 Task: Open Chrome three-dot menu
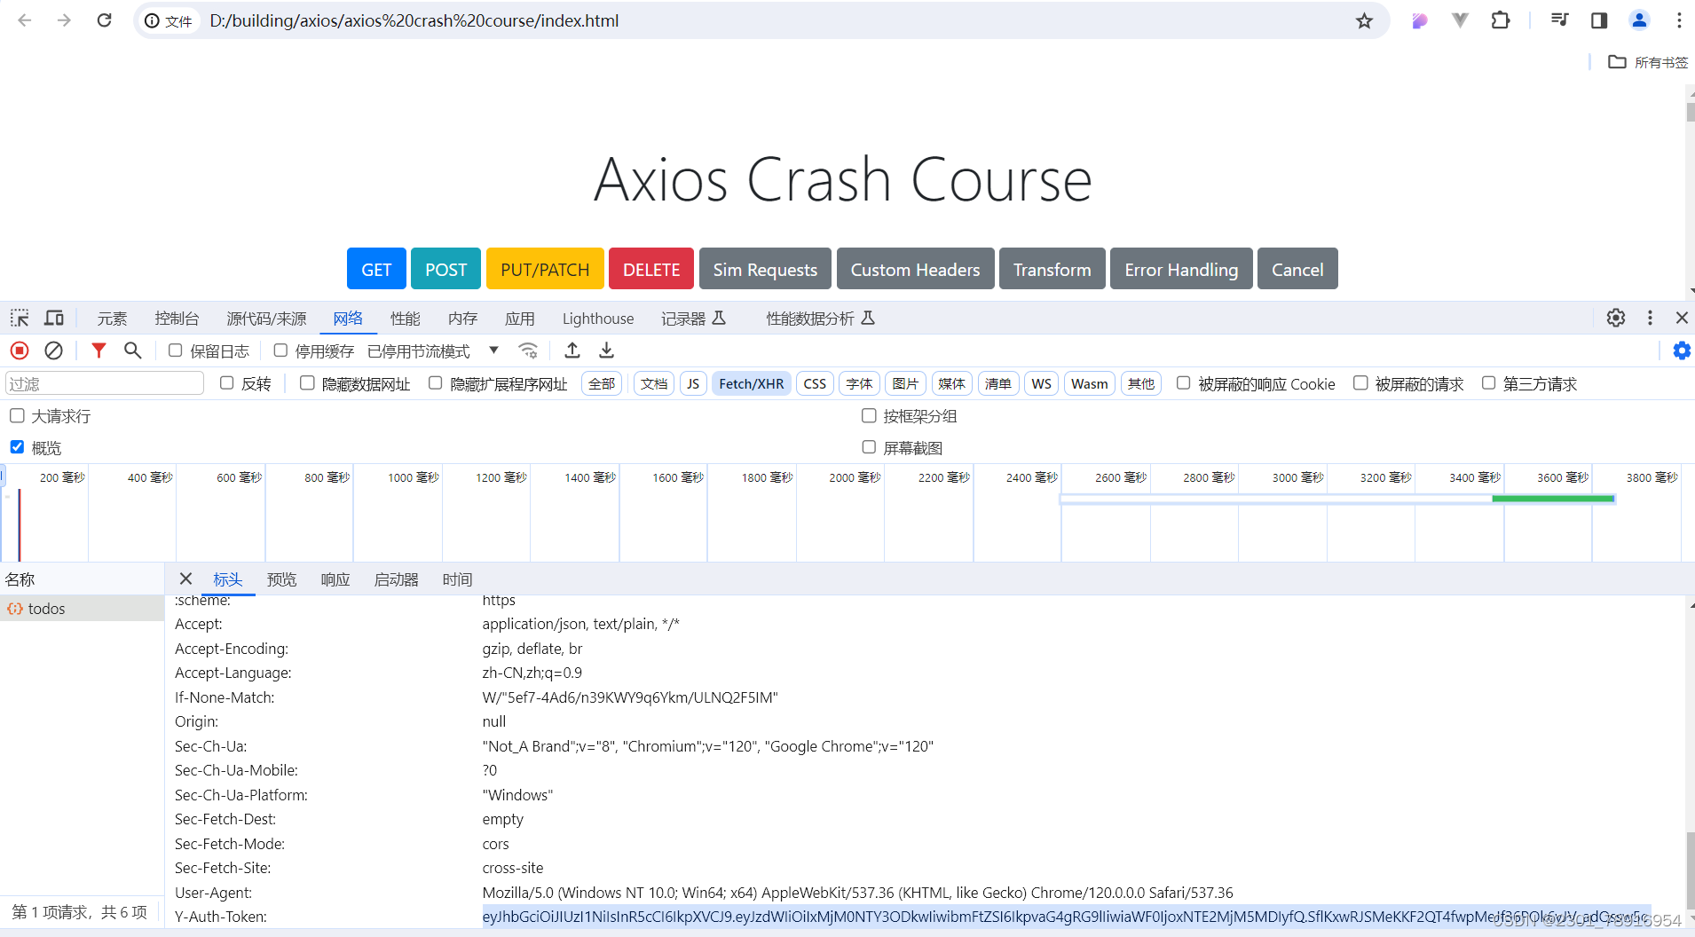point(1679,20)
